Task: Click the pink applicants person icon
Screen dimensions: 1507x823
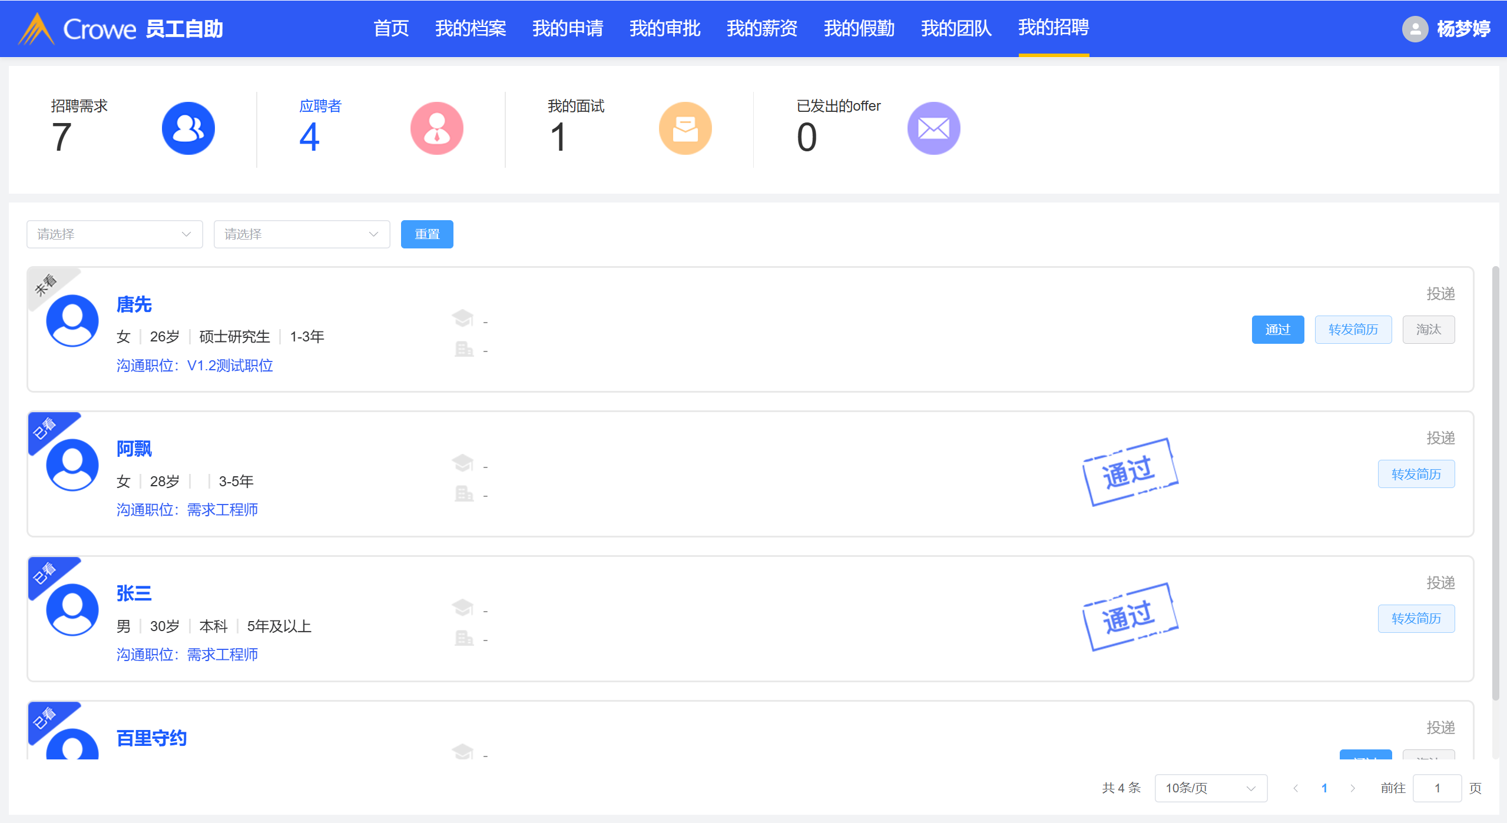Action: point(436,128)
